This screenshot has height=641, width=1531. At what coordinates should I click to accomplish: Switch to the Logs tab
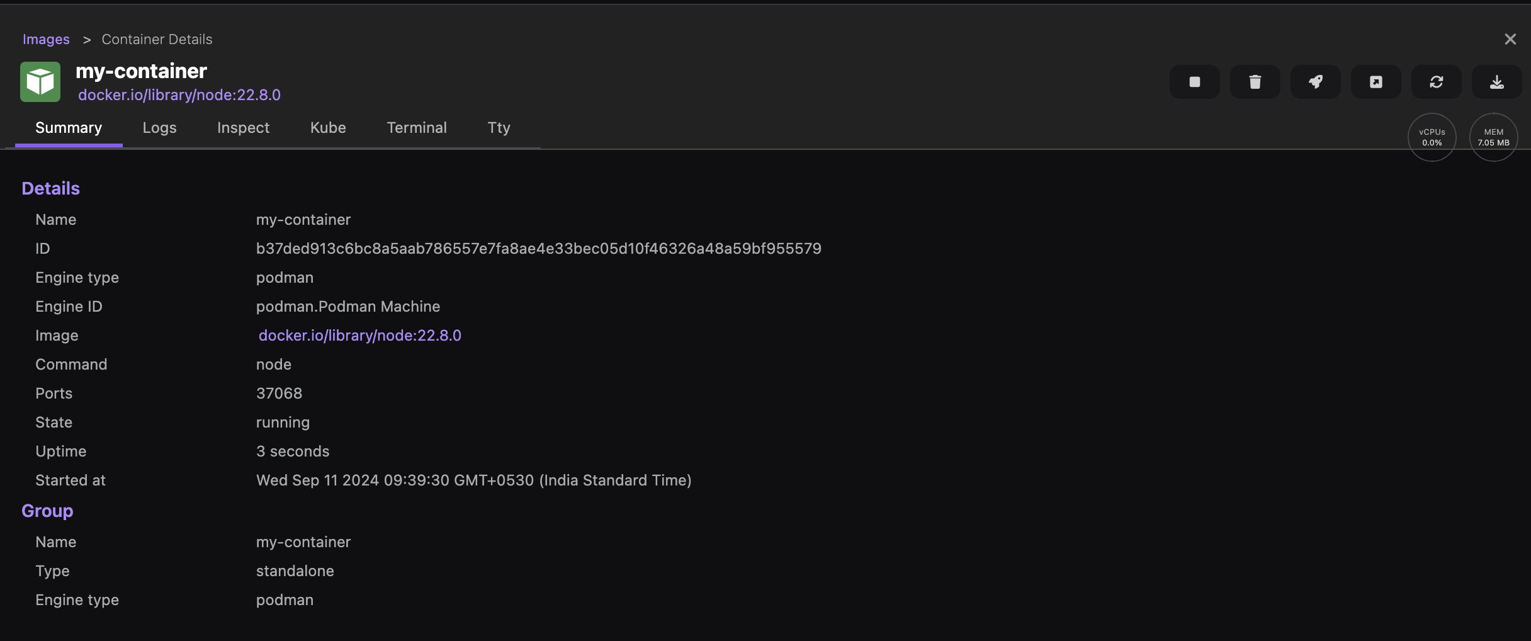159,127
